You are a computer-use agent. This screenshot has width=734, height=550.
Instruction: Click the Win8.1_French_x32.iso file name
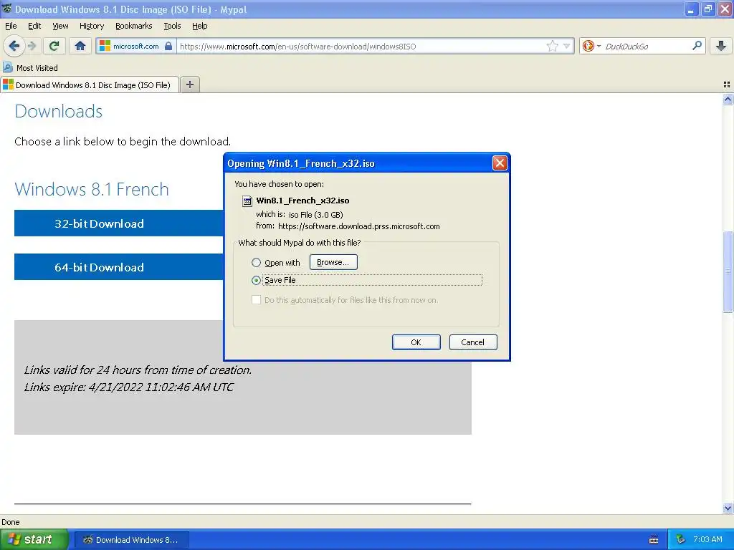302,201
